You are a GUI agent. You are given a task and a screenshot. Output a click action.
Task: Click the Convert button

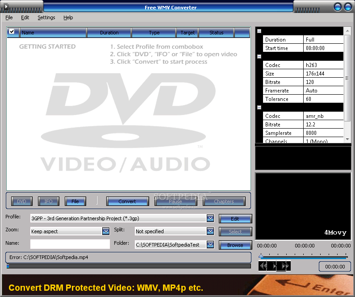coord(127,201)
